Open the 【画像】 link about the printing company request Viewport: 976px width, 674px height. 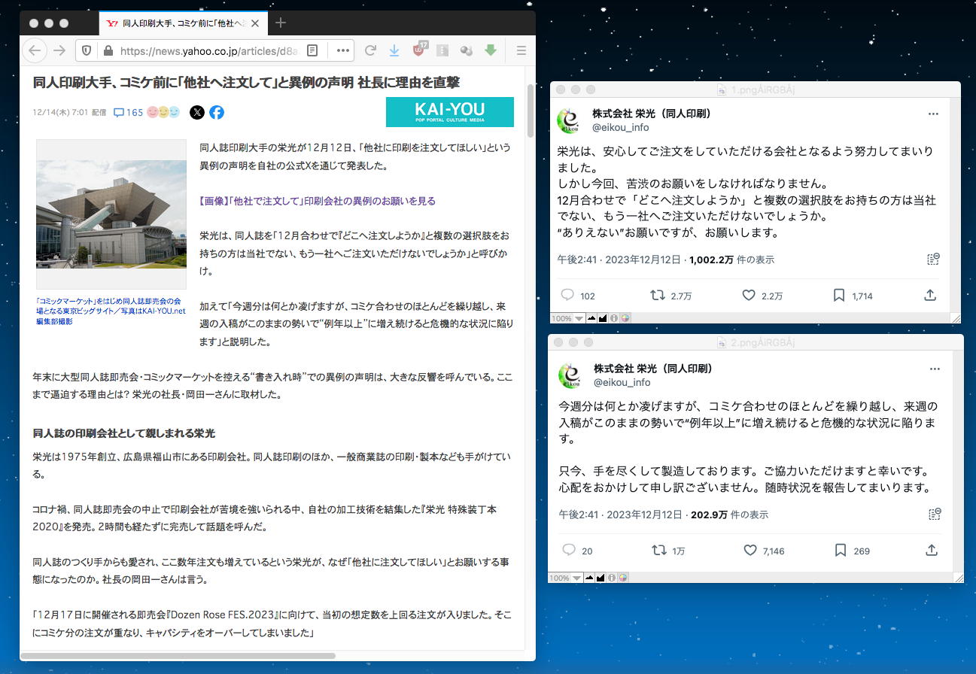(x=317, y=201)
